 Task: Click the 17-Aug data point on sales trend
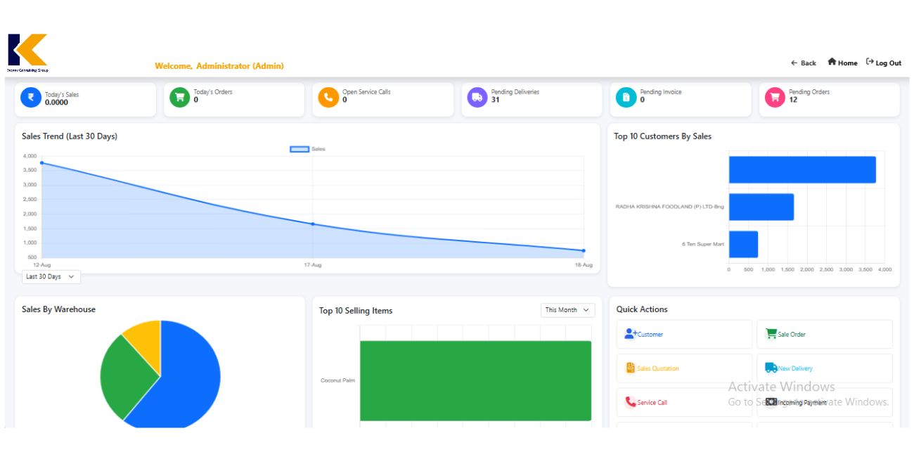313,224
